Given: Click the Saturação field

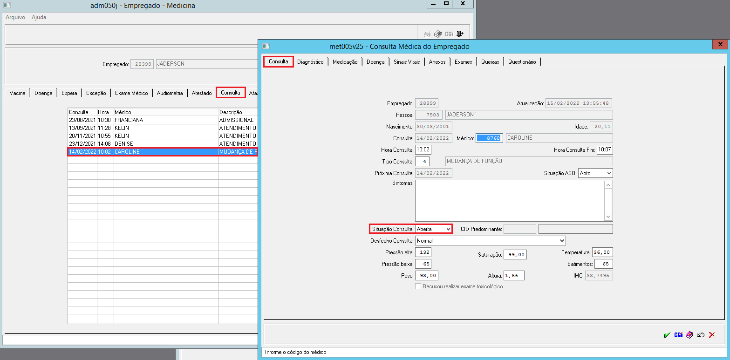Looking at the screenshot, I should pyautogui.click(x=515, y=254).
